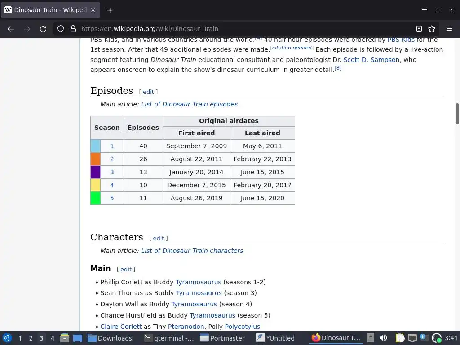Select the Dinosaur Train - Wikipedia tab
The width and height of the screenshot is (460, 345).
(x=50, y=10)
